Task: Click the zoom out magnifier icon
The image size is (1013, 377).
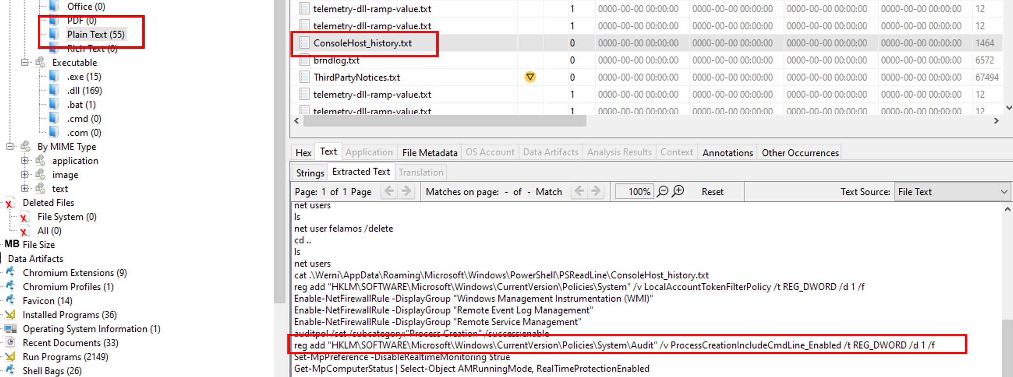Action: [x=662, y=192]
